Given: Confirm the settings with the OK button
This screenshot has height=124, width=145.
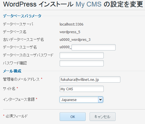Looking at the screenshot, I should click(x=73, y=117).
